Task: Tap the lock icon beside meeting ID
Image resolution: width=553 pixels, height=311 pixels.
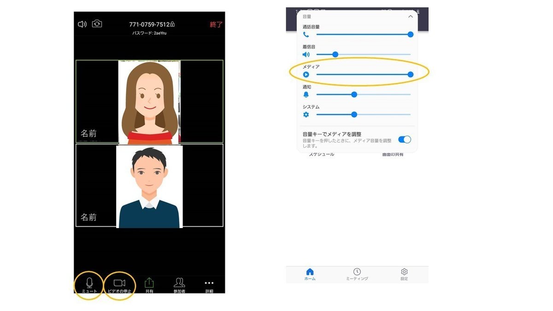Action: [x=171, y=23]
